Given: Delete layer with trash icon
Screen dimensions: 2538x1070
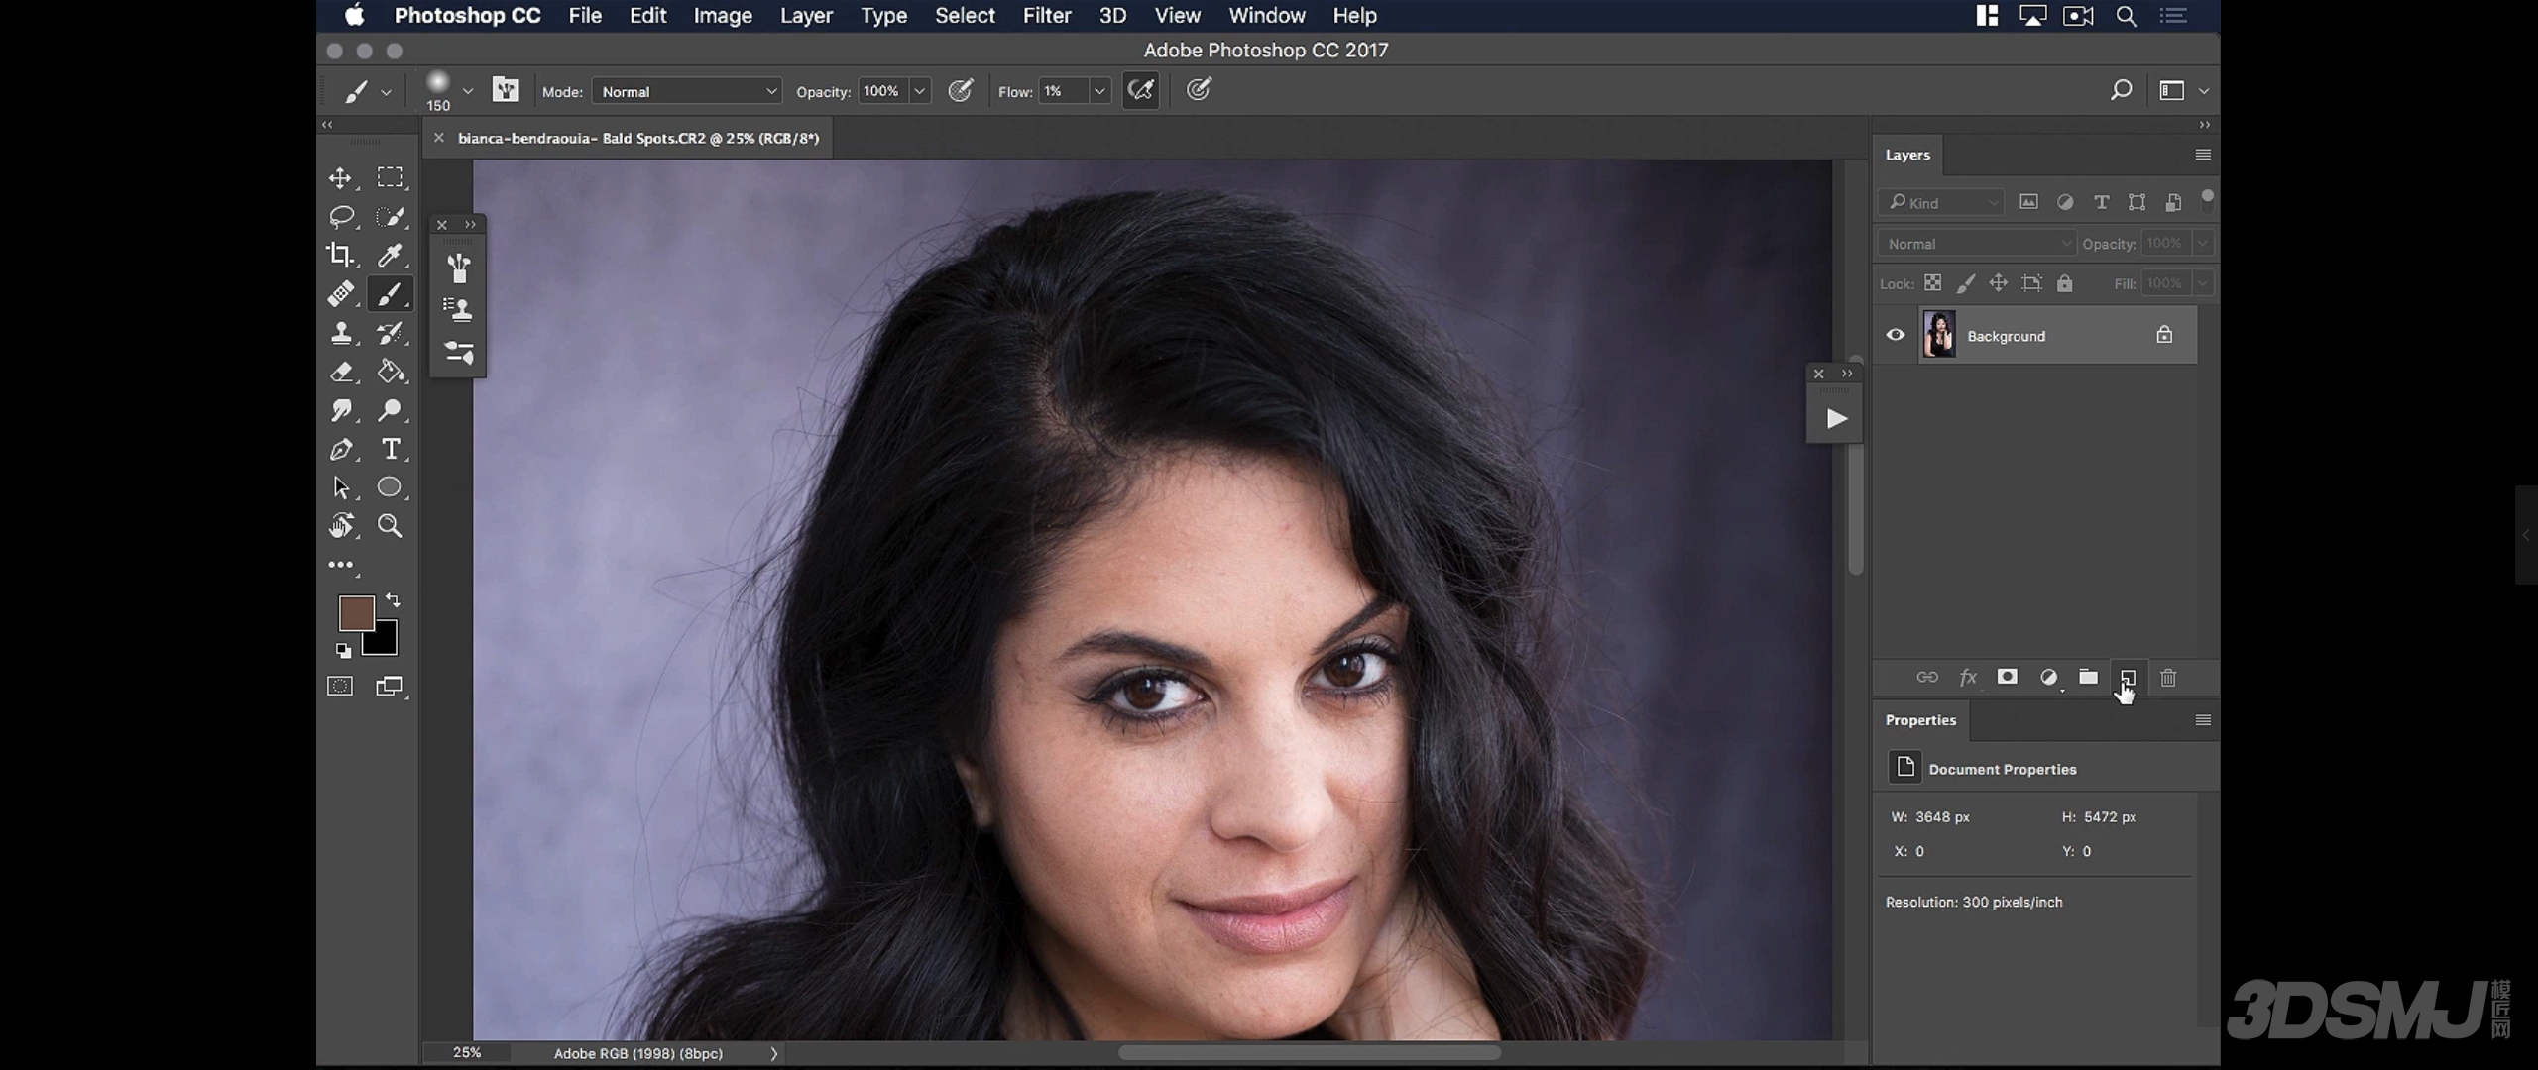Looking at the screenshot, I should tap(2168, 678).
